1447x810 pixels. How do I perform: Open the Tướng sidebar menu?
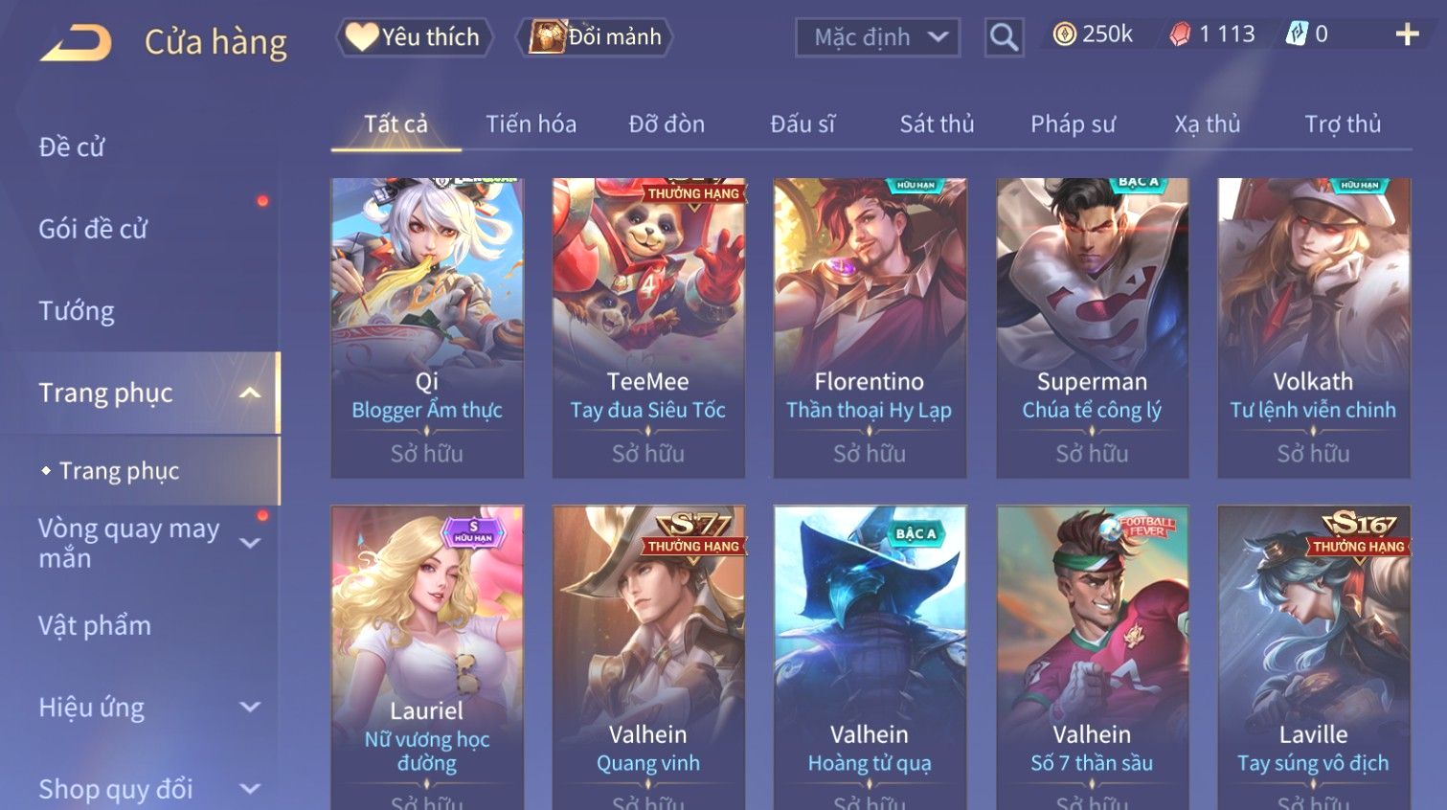click(x=77, y=311)
